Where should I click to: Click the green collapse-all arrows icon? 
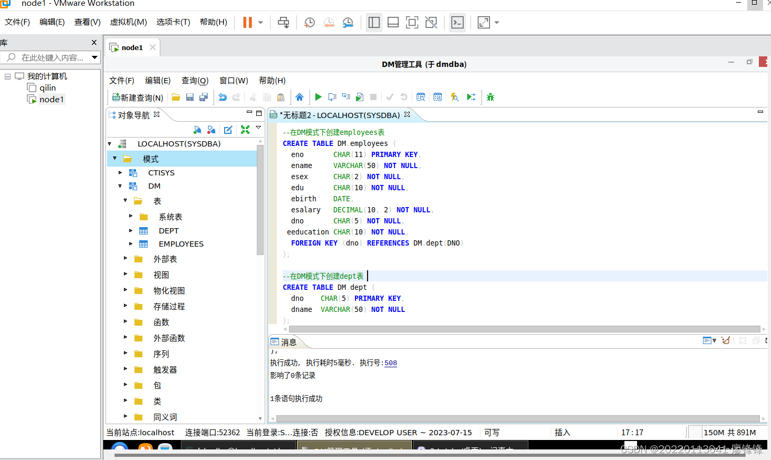245,130
